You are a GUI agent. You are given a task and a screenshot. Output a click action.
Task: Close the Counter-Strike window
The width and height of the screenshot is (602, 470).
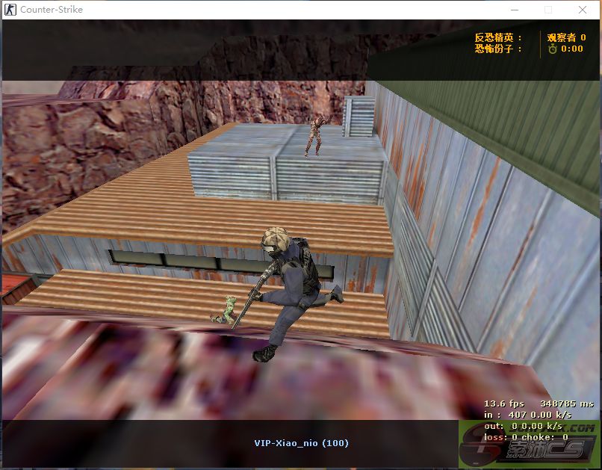[x=583, y=10]
